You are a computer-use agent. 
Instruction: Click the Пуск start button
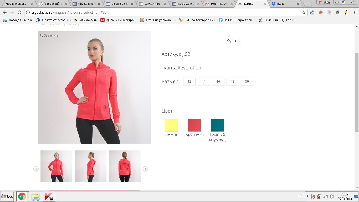click(x=7, y=196)
